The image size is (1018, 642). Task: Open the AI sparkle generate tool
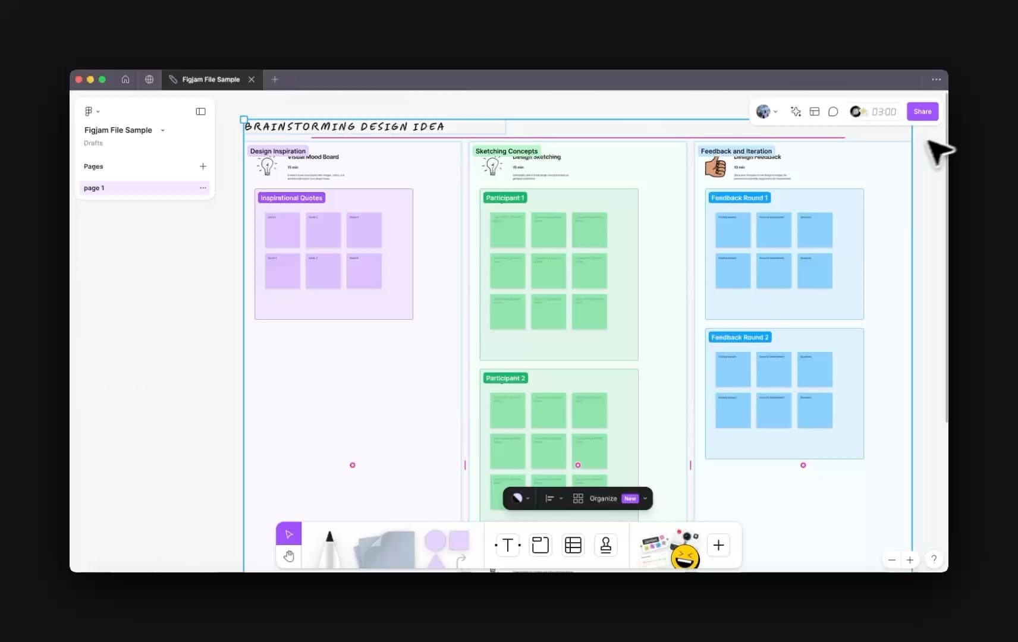796,112
